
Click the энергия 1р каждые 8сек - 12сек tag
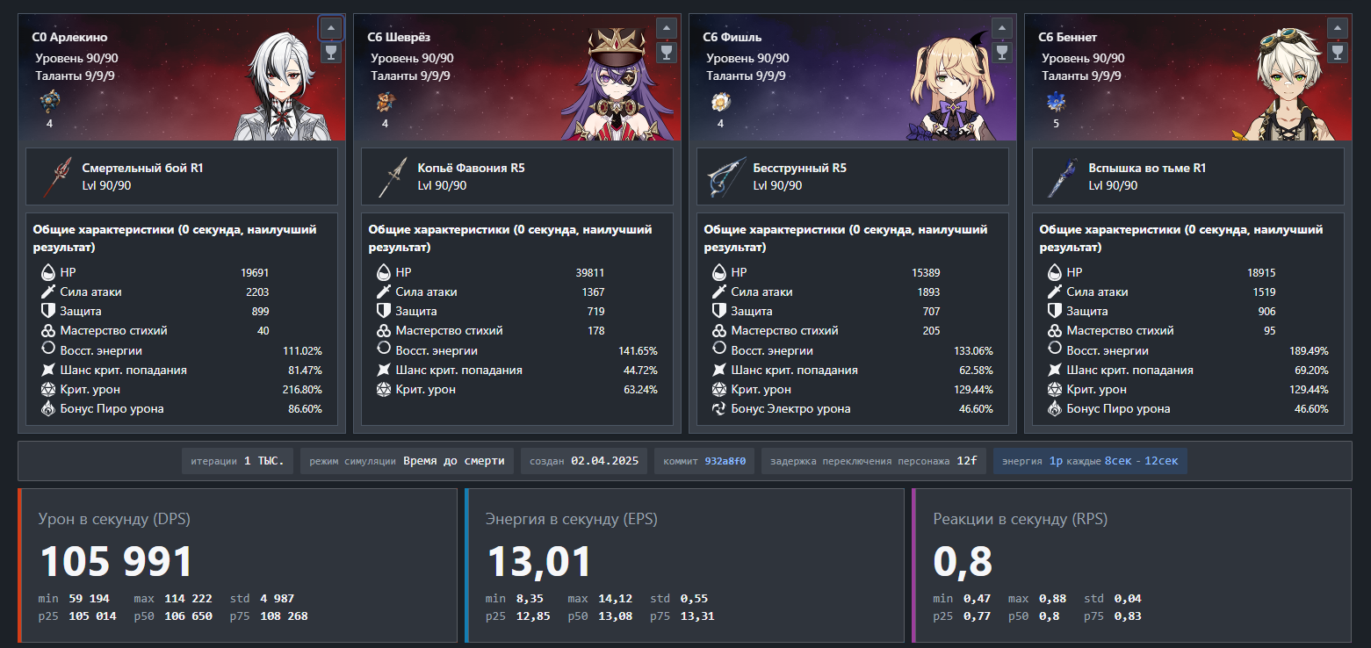(x=1090, y=461)
